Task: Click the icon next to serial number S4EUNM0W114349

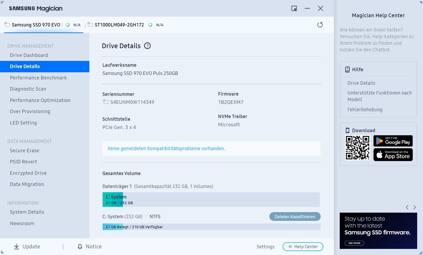Action: tap(105, 102)
